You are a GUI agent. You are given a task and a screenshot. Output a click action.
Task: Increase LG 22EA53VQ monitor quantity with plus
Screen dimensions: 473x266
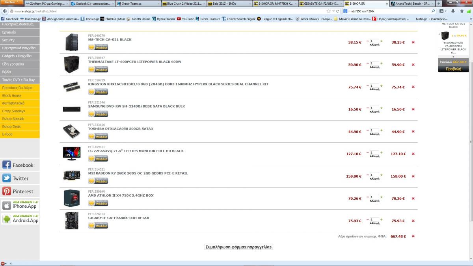[x=381, y=153]
